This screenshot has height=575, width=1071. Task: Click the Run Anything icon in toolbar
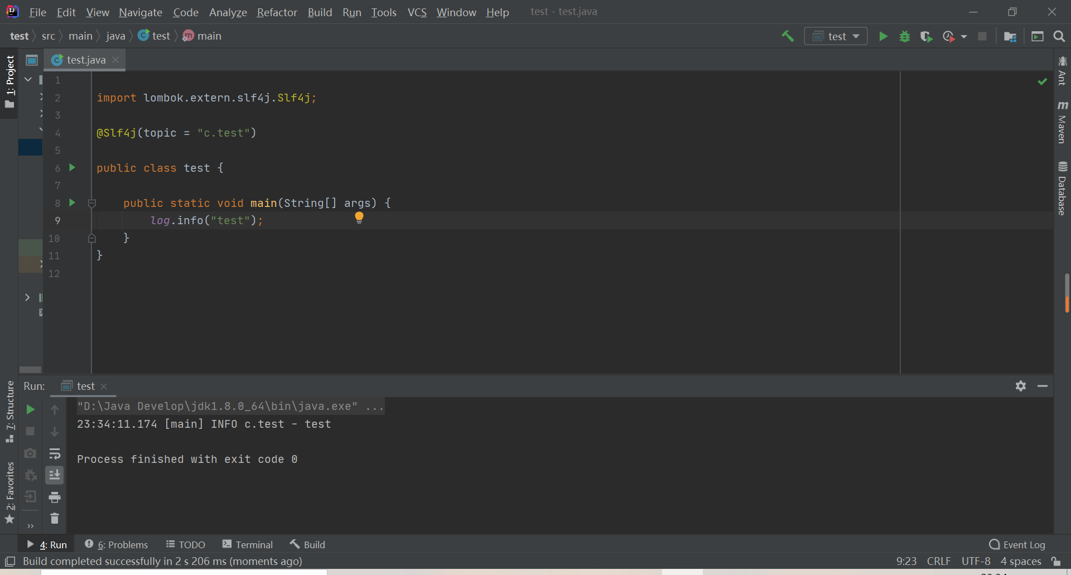pos(1038,36)
